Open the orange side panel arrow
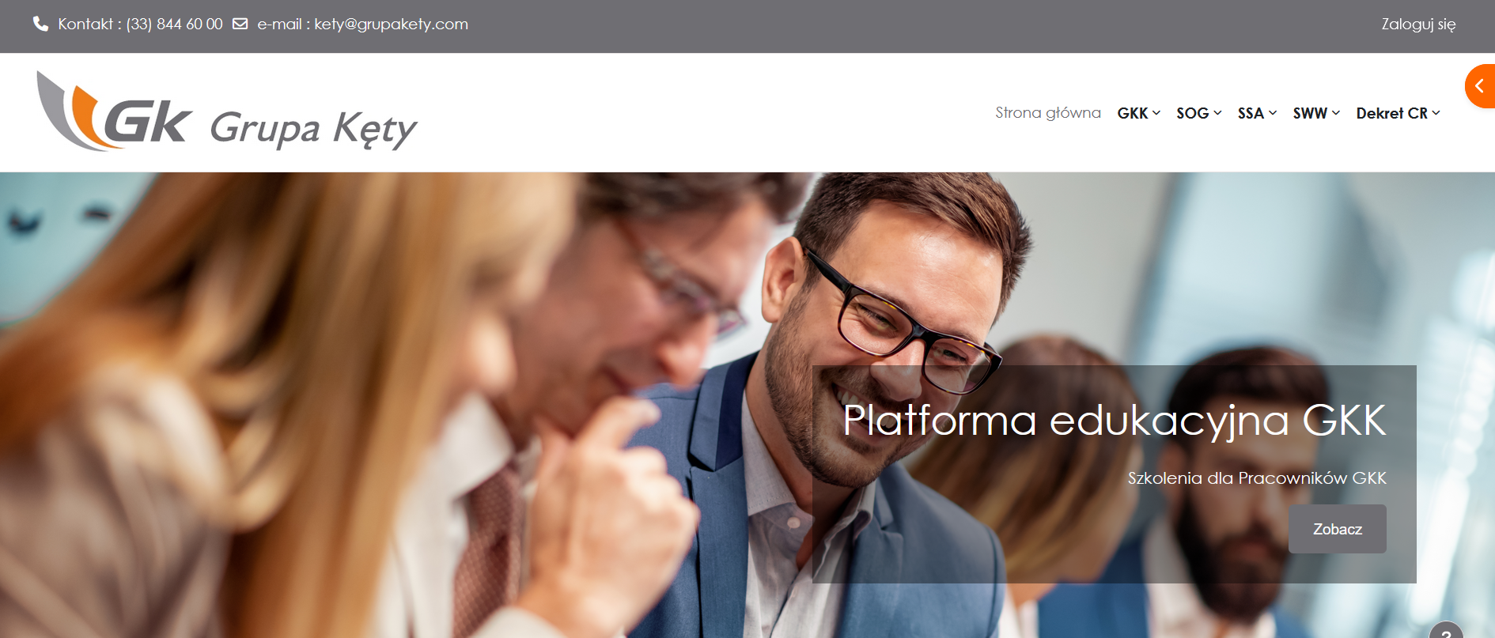This screenshot has width=1495, height=638. tap(1480, 86)
